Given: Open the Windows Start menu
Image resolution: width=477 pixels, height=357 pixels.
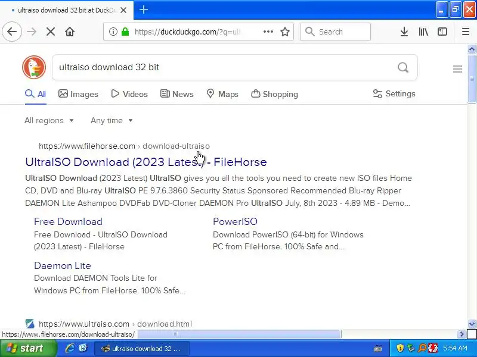Looking at the screenshot, I should [28, 348].
